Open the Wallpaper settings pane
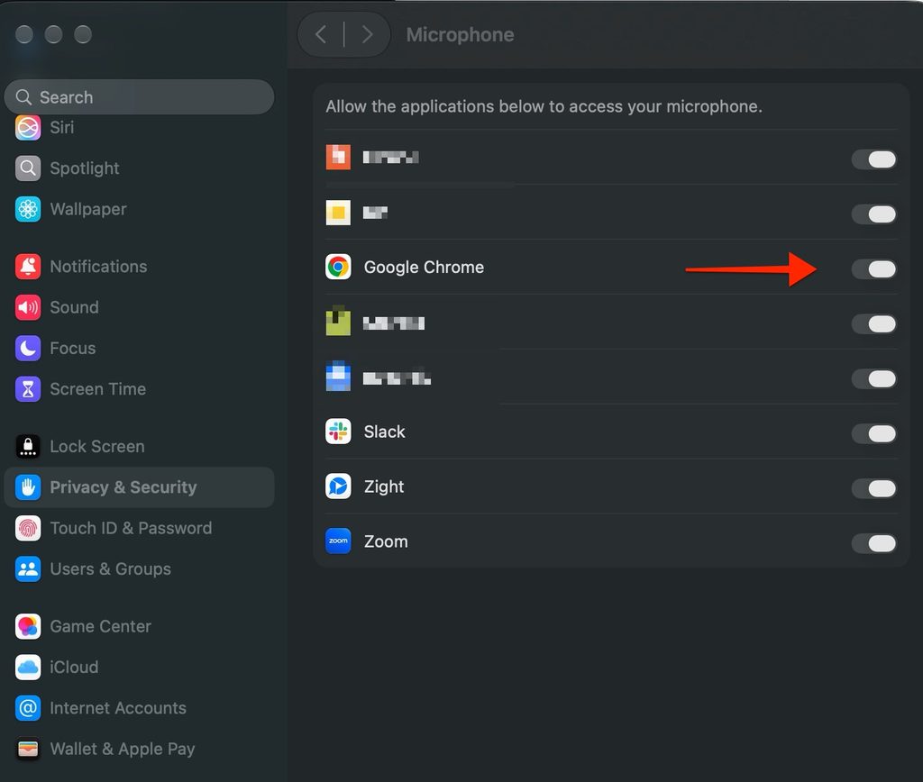 (x=139, y=210)
